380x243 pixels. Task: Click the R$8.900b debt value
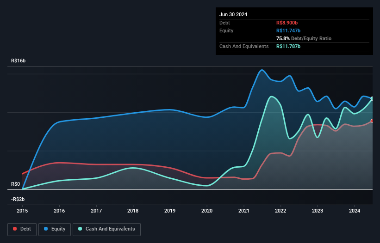coord(287,23)
